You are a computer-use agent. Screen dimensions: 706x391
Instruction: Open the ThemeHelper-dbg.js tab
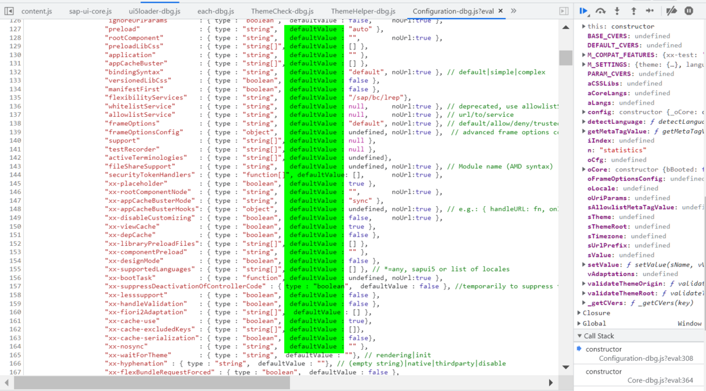coord(363,12)
